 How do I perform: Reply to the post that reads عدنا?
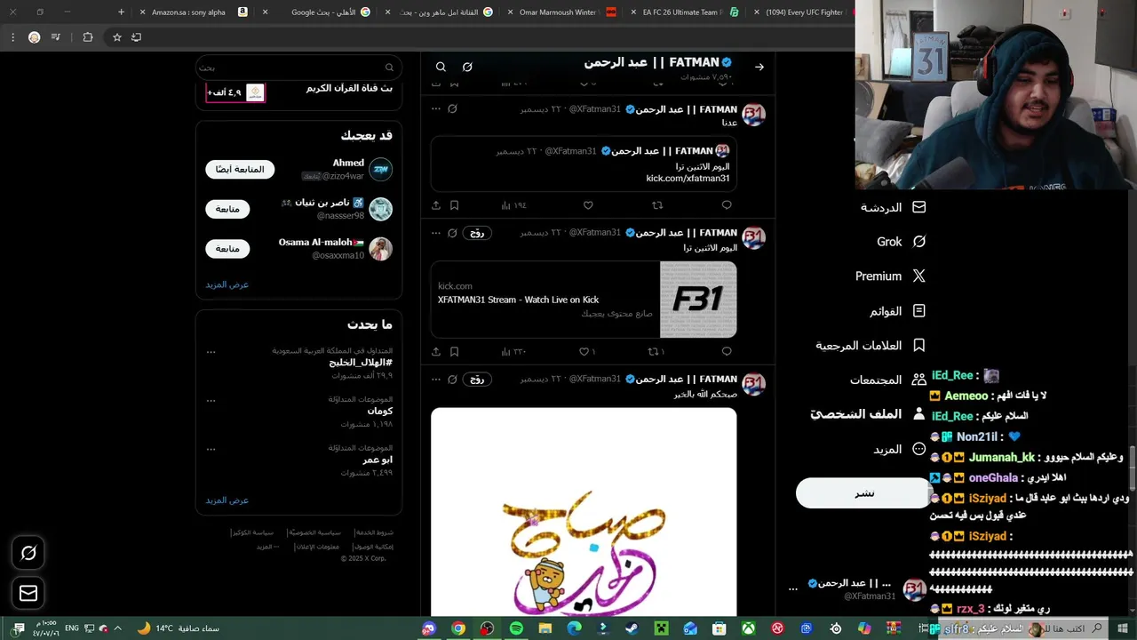point(727,205)
